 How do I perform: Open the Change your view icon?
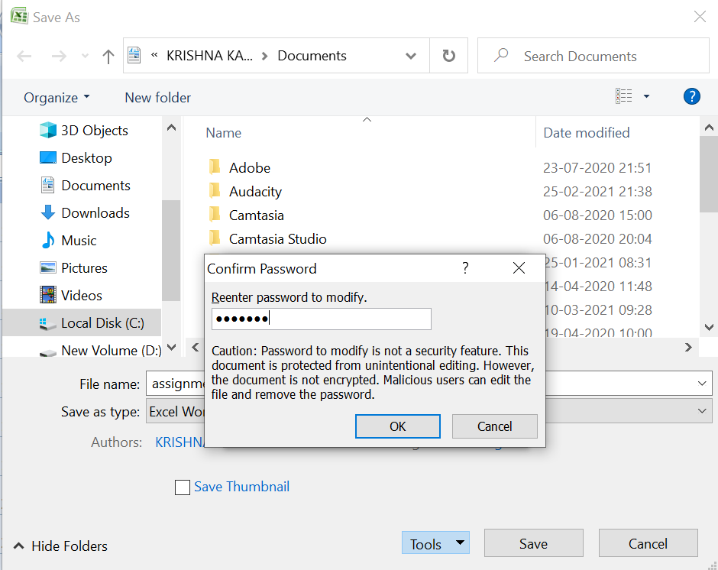[625, 96]
